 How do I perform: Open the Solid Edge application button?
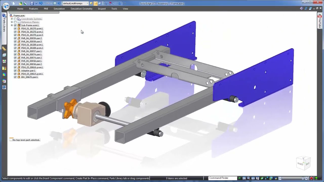pos(6,6)
